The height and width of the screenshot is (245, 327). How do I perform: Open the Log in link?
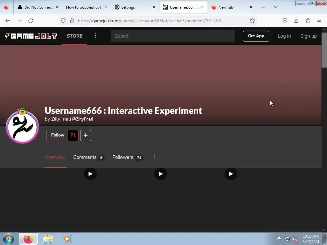pyautogui.click(x=284, y=36)
